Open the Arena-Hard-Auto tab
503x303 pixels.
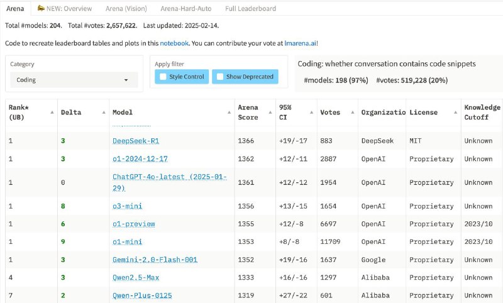185,9
